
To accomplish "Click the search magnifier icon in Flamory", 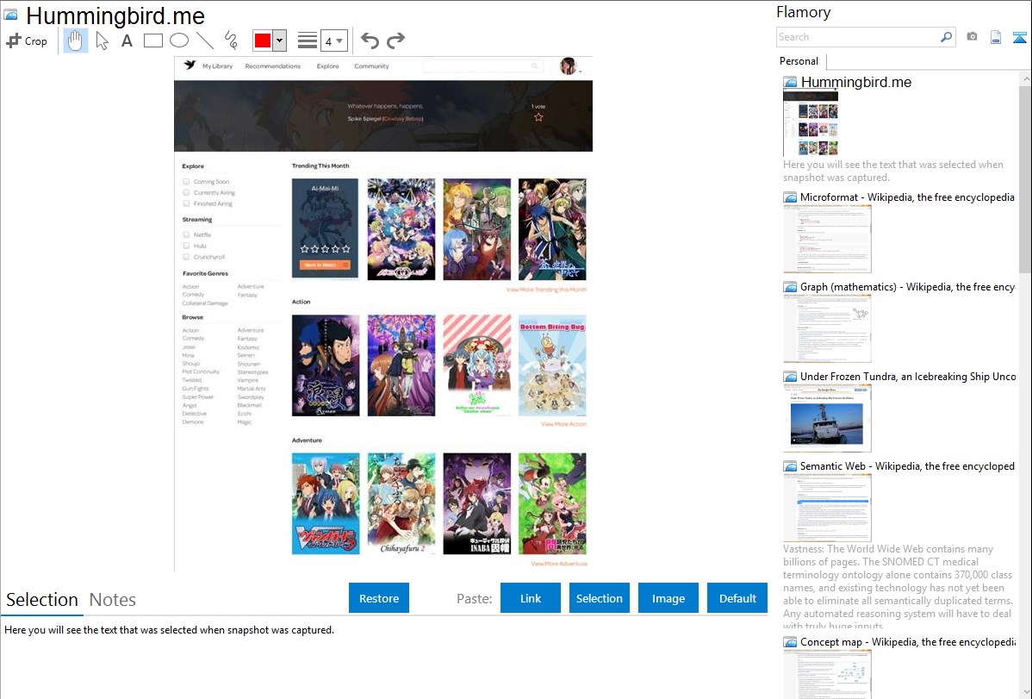I will coord(946,37).
